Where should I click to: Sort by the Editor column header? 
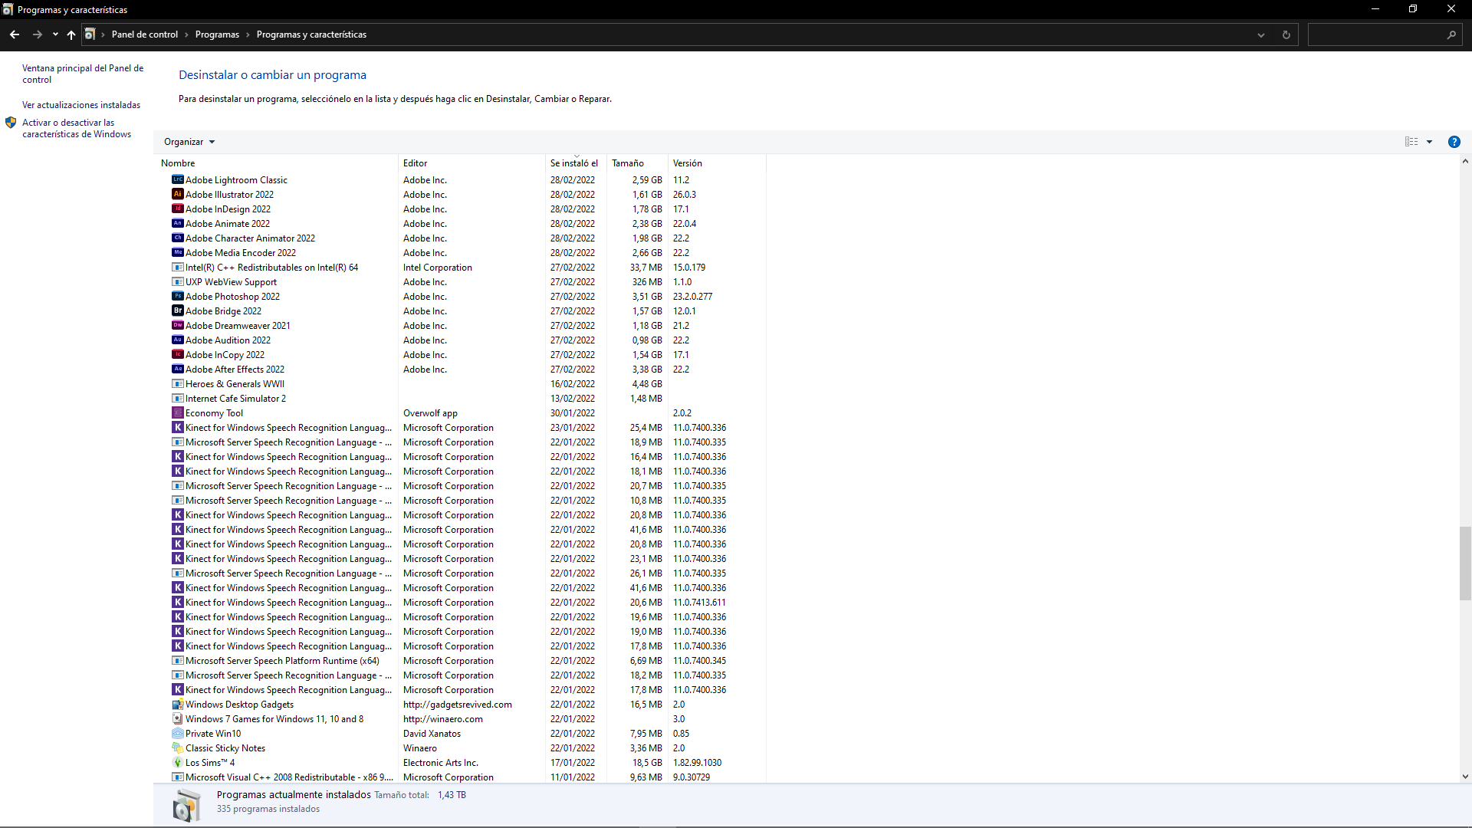(x=472, y=163)
